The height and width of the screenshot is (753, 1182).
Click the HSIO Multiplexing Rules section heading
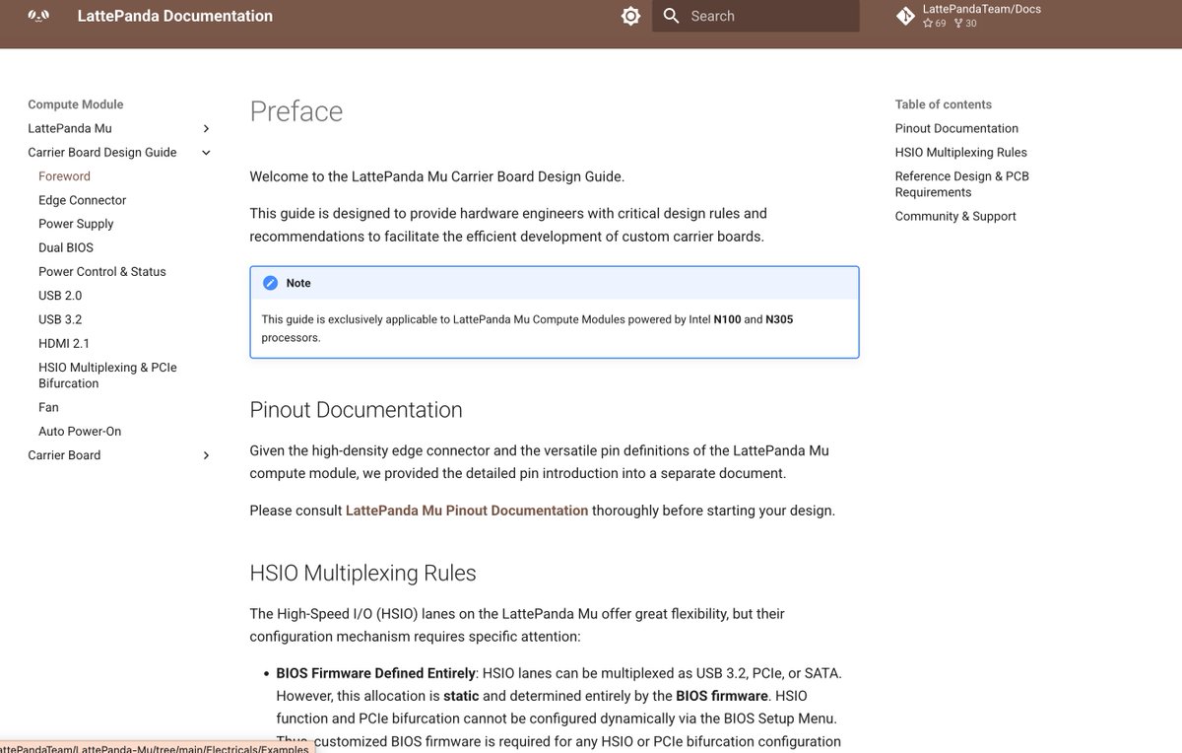point(363,574)
